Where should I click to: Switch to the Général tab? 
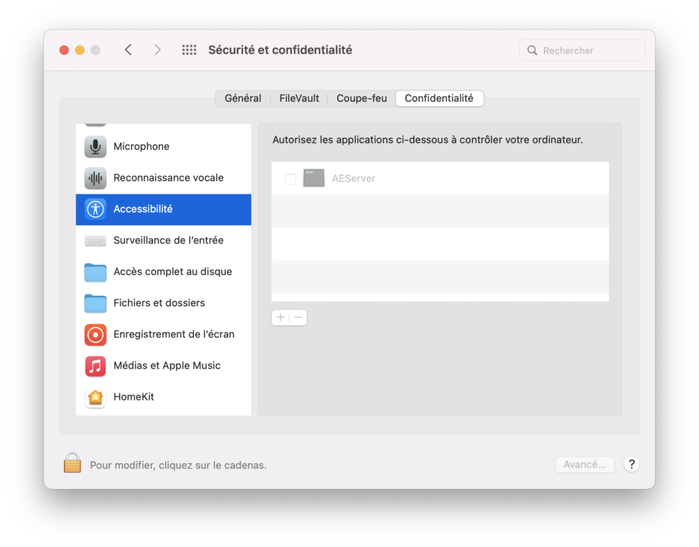[x=243, y=98]
